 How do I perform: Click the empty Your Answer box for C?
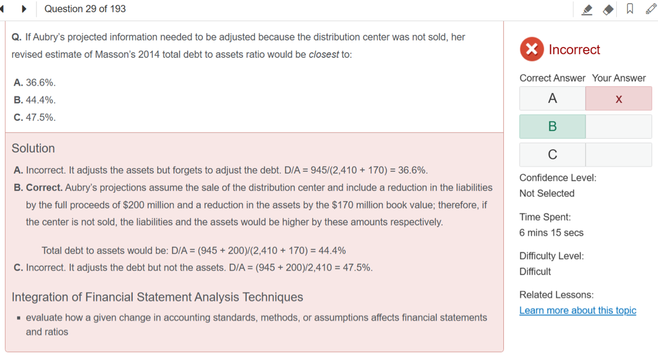tap(618, 155)
